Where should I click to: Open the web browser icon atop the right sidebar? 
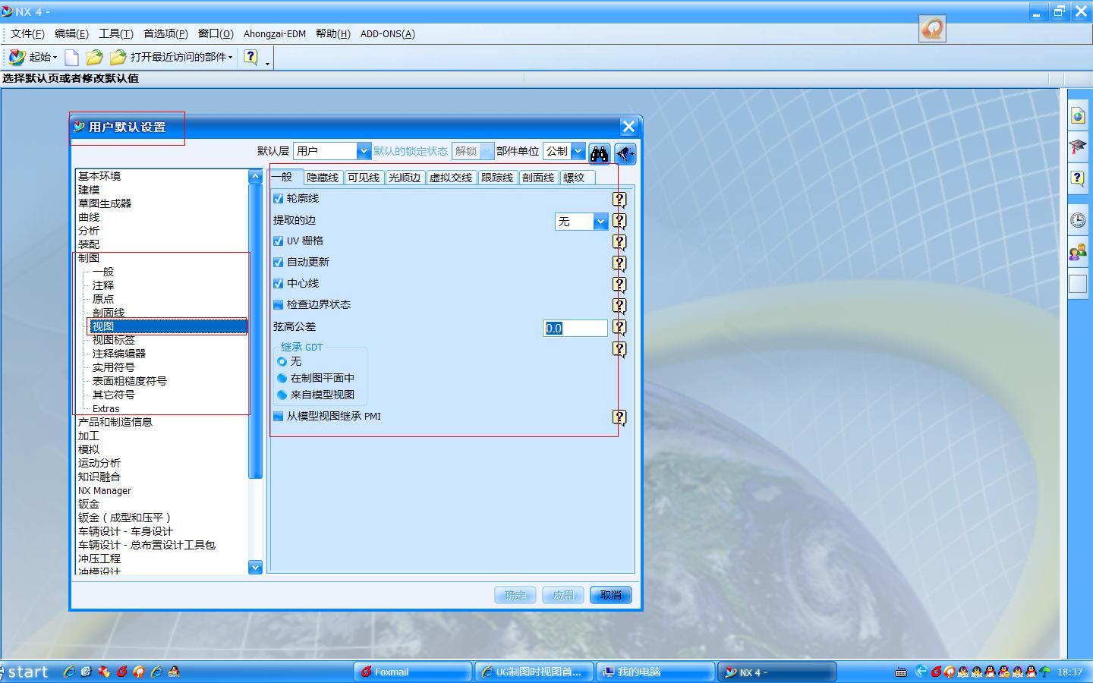[x=1078, y=116]
